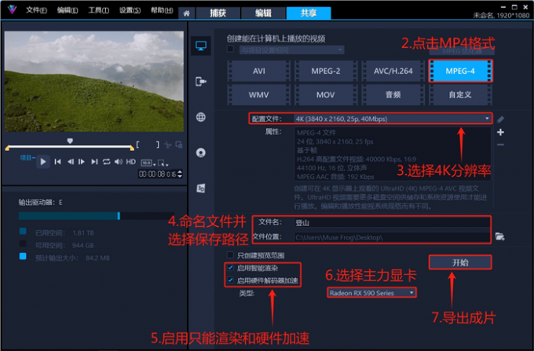The width and height of the screenshot is (534, 351).
Task: Click the scissors split clip icon
Action: [x=167, y=145]
